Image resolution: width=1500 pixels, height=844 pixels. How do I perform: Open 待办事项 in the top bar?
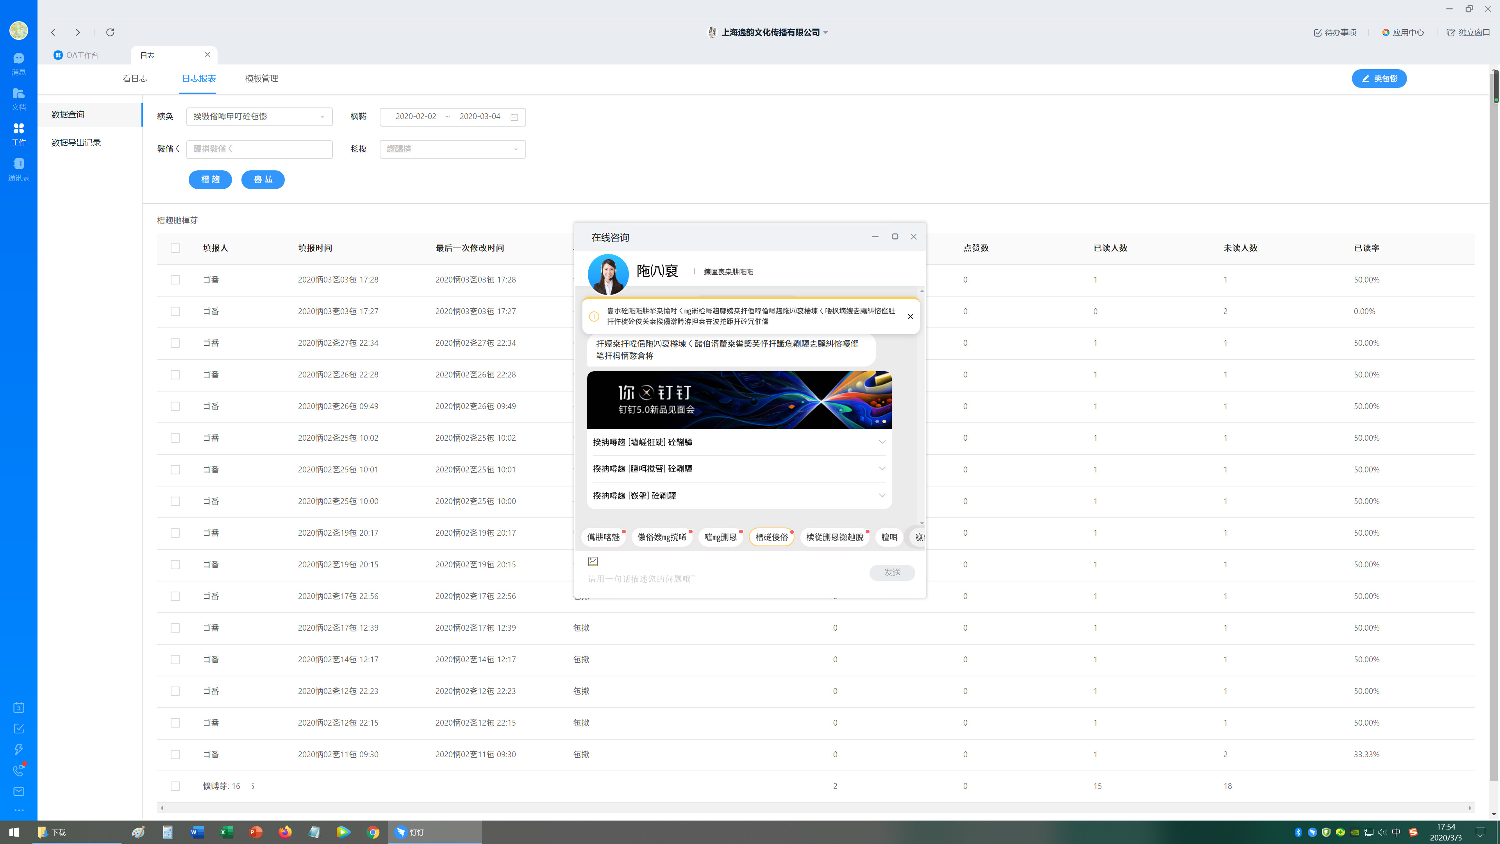pos(1335,32)
